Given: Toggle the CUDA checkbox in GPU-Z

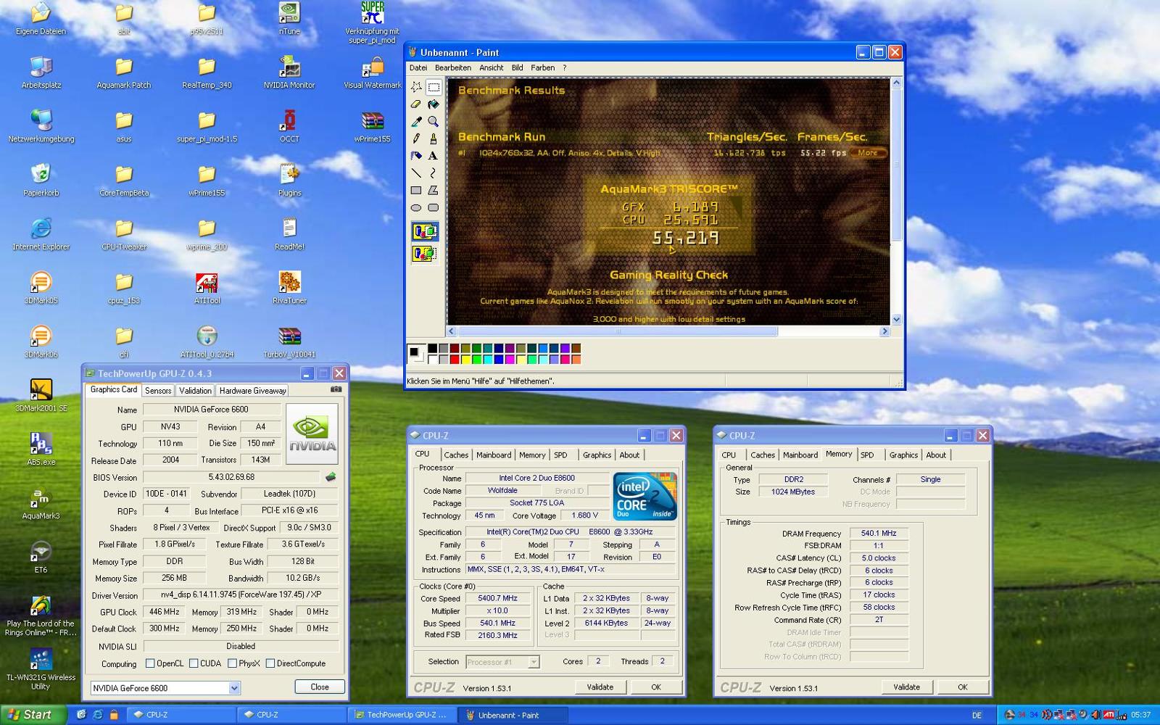Looking at the screenshot, I should click(x=194, y=663).
